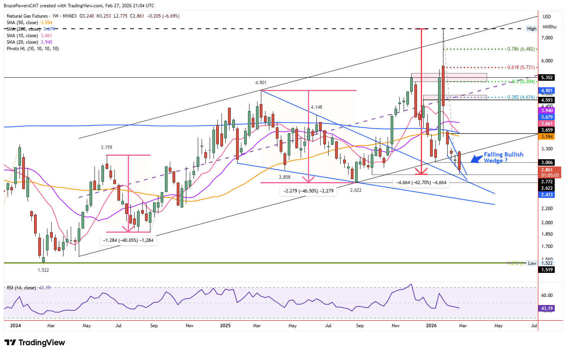
Task: Click the −4.664 (−62.70%) measurement label
Action: [421, 183]
